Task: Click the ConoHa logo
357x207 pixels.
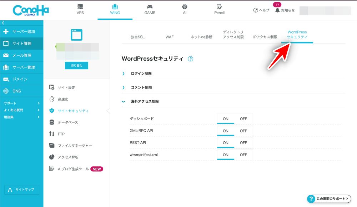Action: (30, 10)
